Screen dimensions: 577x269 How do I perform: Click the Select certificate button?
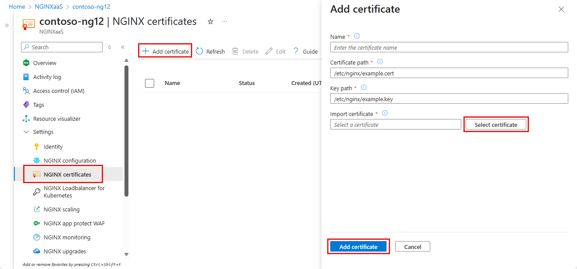(496, 125)
